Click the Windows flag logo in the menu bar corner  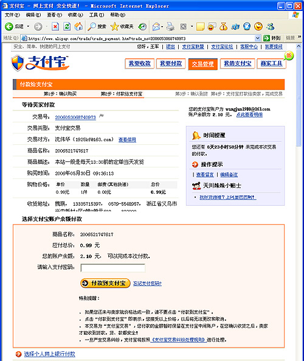(x=295, y=15)
